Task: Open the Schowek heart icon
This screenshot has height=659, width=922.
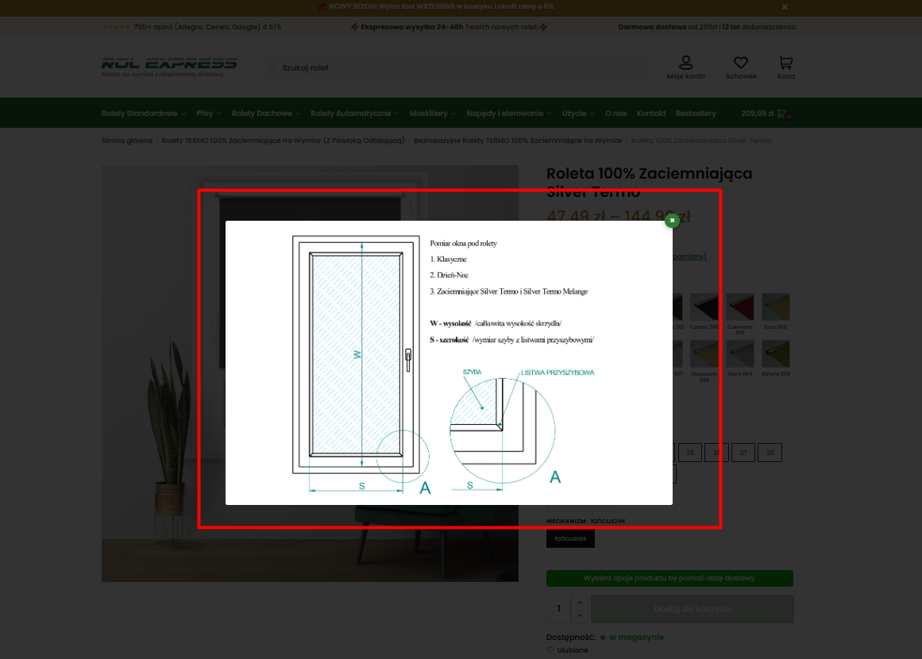Action: pyautogui.click(x=741, y=63)
